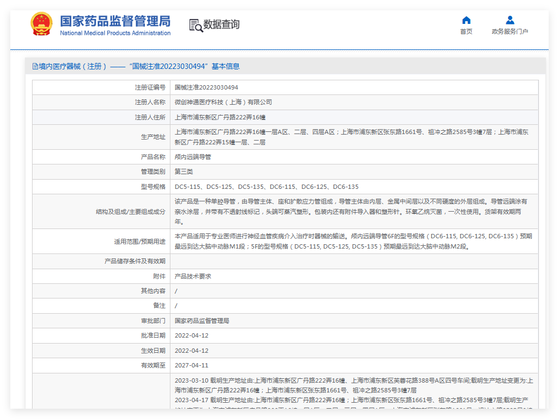The width and height of the screenshot is (559, 419).
Task: Click the 2023-04-17 change record text
Action: [354, 404]
